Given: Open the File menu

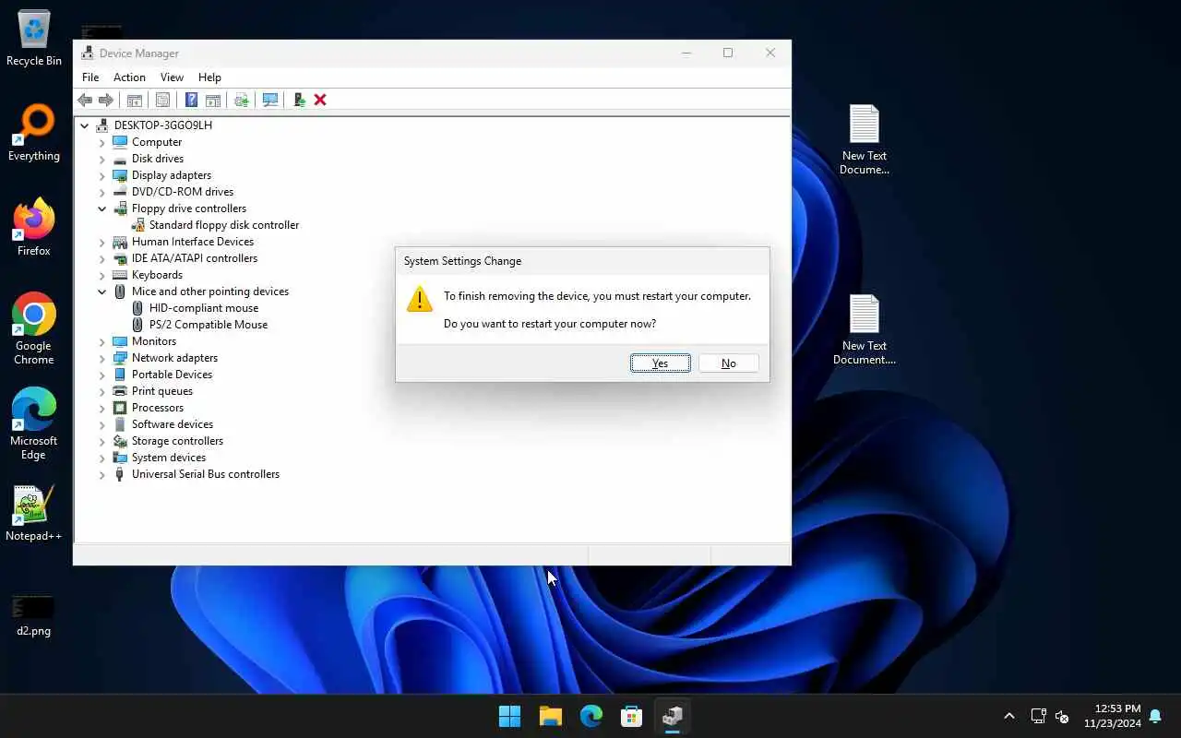Looking at the screenshot, I should click(90, 77).
